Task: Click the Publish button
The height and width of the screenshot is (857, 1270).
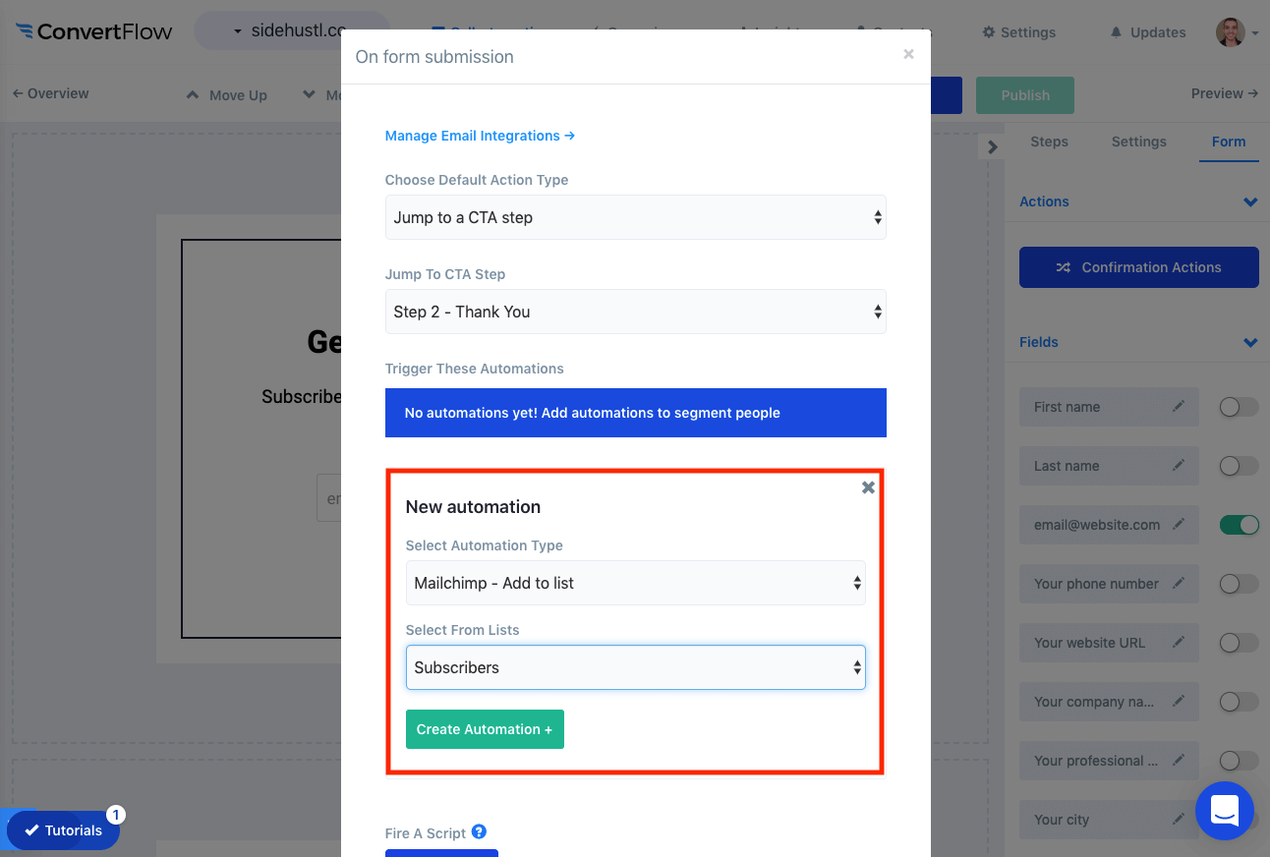Action: (1024, 95)
